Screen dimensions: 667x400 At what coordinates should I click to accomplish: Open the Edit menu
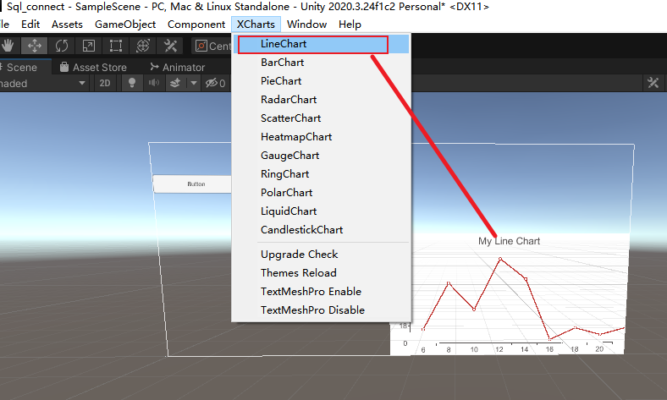[30, 25]
